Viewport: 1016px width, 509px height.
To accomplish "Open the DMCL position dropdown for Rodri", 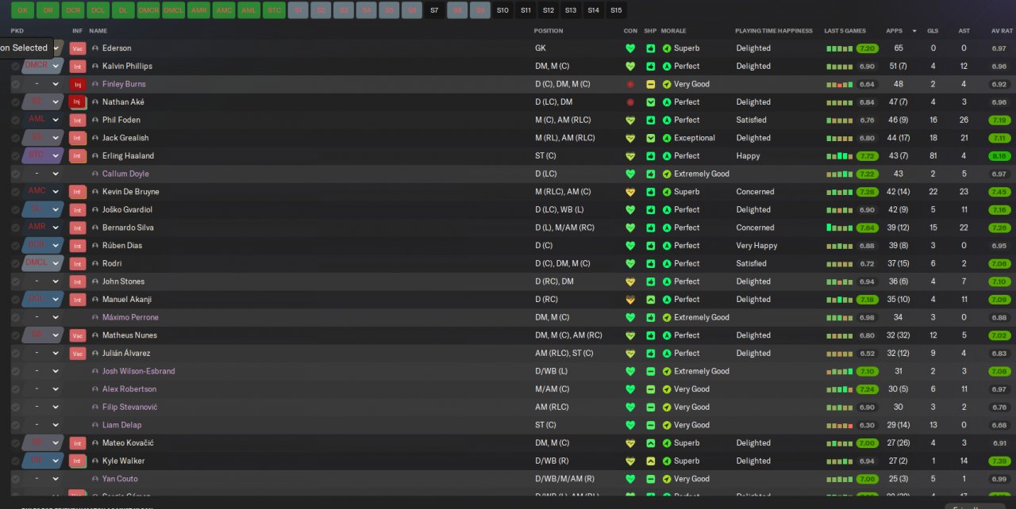I will coord(43,264).
